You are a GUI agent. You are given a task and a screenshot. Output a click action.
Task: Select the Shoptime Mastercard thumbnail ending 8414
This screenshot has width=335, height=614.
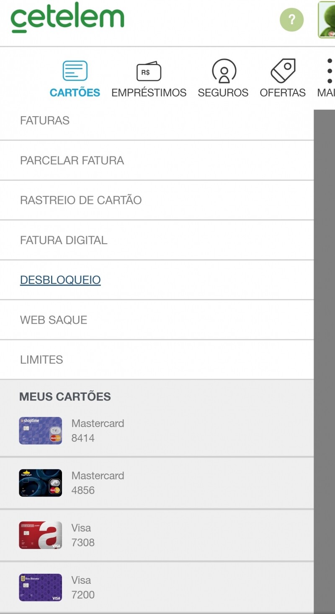(x=41, y=431)
